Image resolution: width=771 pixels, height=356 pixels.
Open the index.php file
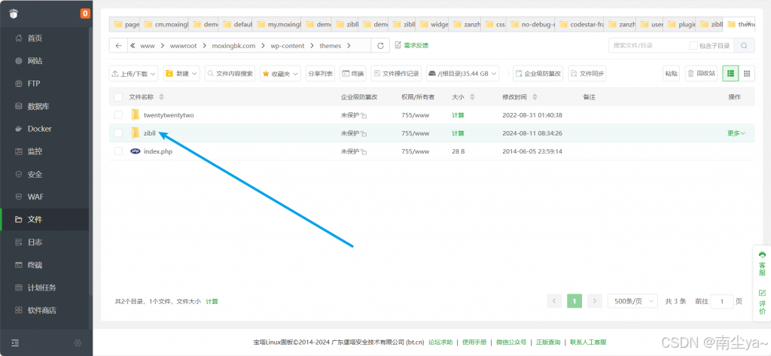(x=158, y=151)
